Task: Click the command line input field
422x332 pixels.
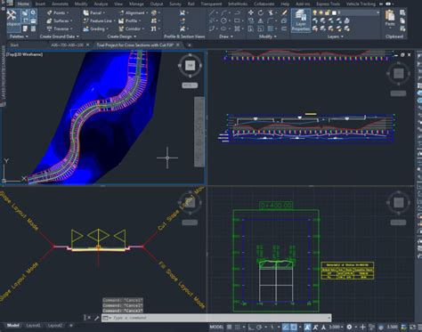Action: click(x=216, y=318)
